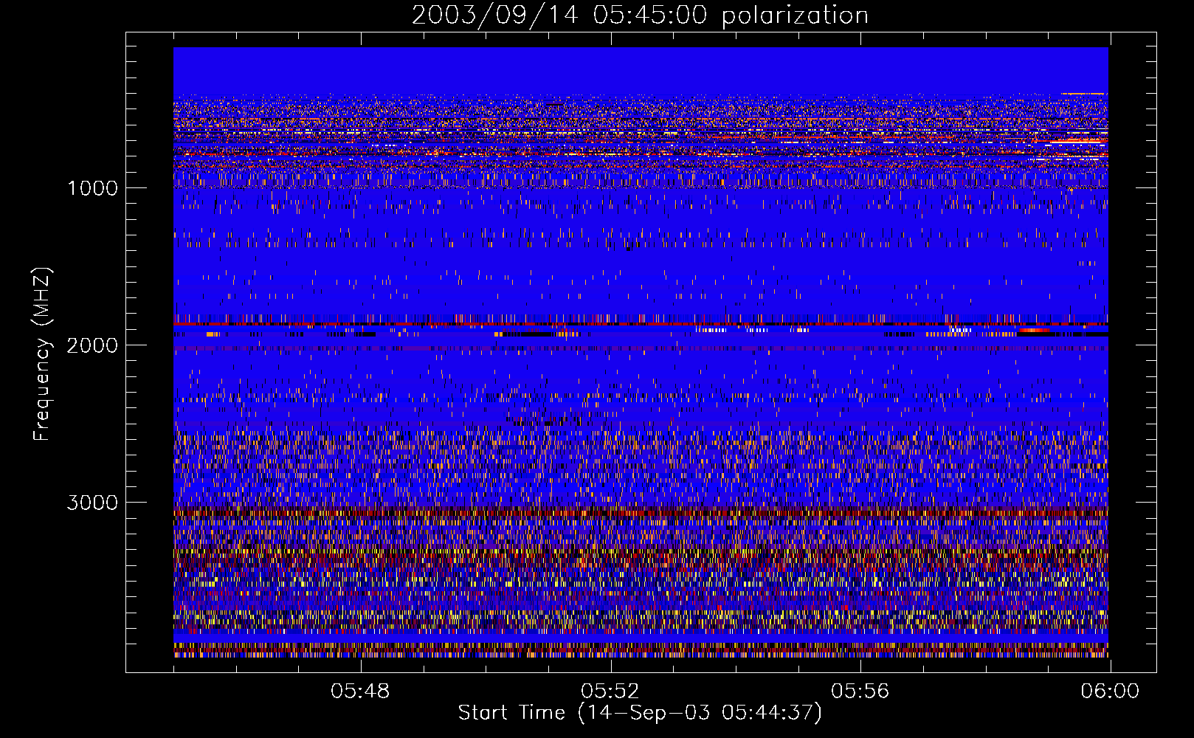The width and height of the screenshot is (1194, 738).
Task: Click the 'Frequency (MHZ)' axis label
Action: pyautogui.click(x=42, y=354)
